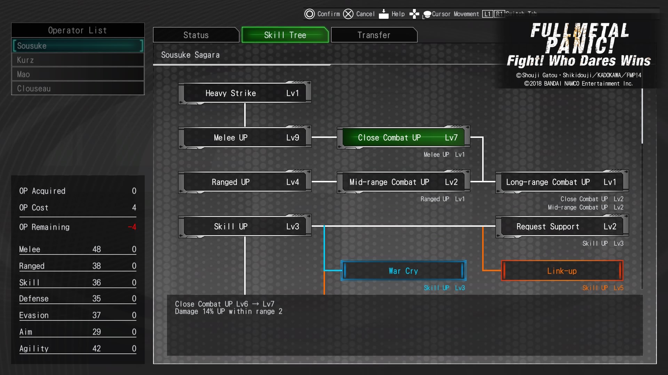The image size is (668, 375).
Task: Select the Heavy Strike Lv1 skill node
Action: (245, 93)
